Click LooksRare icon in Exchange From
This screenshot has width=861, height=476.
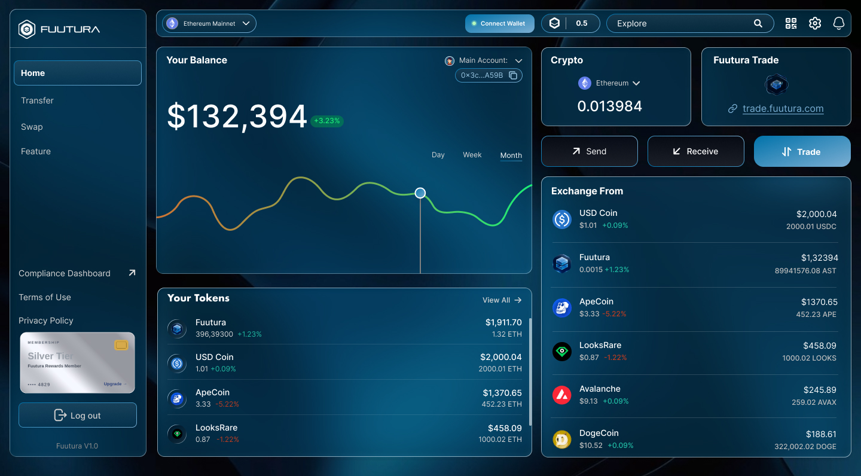pos(562,352)
